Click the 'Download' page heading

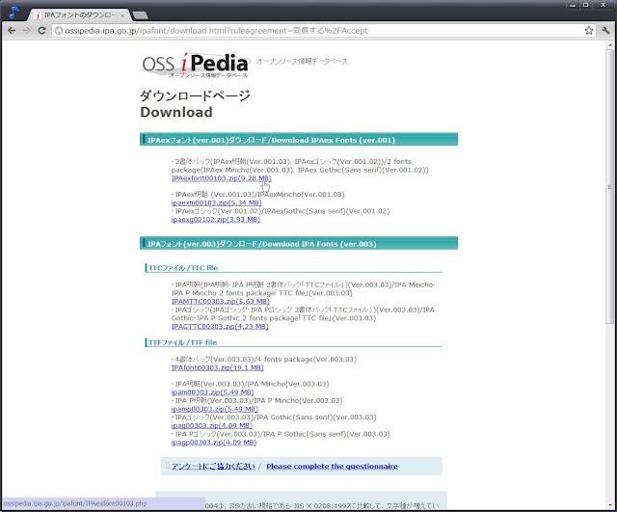pyautogui.click(x=176, y=112)
